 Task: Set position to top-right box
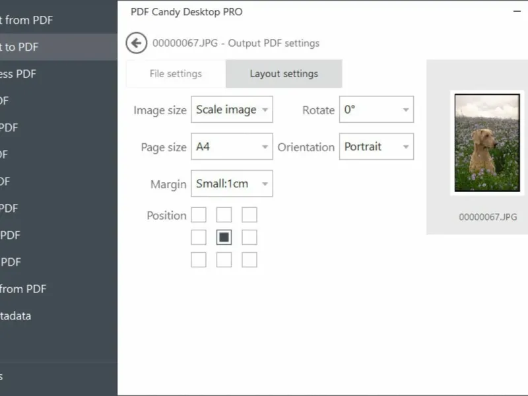[249, 215]
